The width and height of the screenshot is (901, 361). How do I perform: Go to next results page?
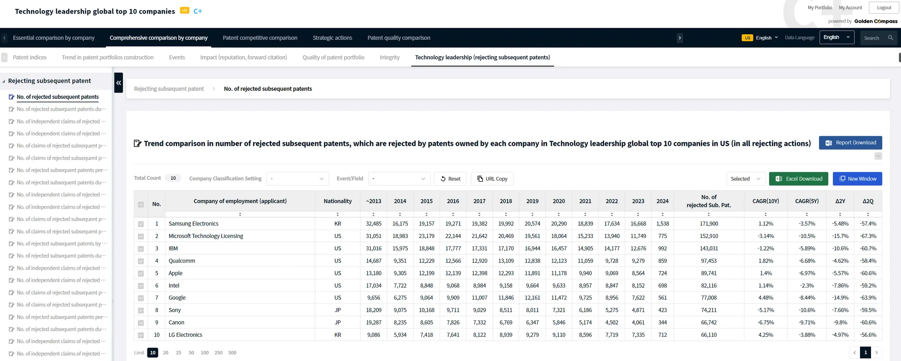pyautogui.click(x=876, y=352)
